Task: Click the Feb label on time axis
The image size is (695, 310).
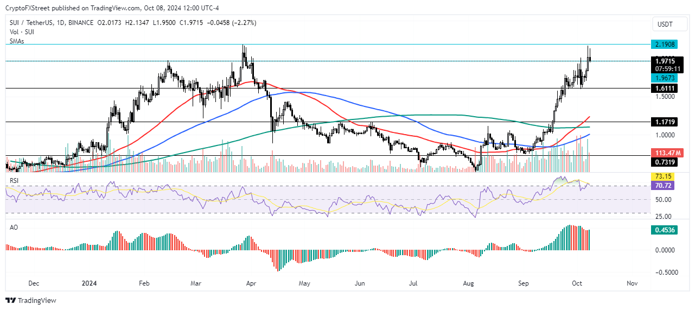Action: [144, 283]
